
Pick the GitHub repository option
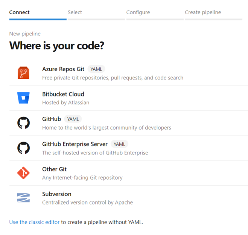point(52,119)
